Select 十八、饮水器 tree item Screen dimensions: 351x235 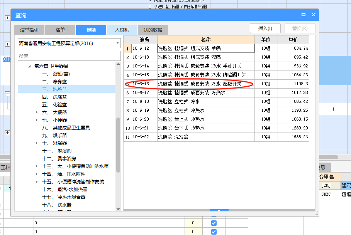coord(57,205)
